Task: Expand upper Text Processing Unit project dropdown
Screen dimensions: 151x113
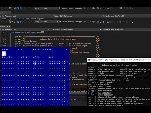Action: point(49,16)
